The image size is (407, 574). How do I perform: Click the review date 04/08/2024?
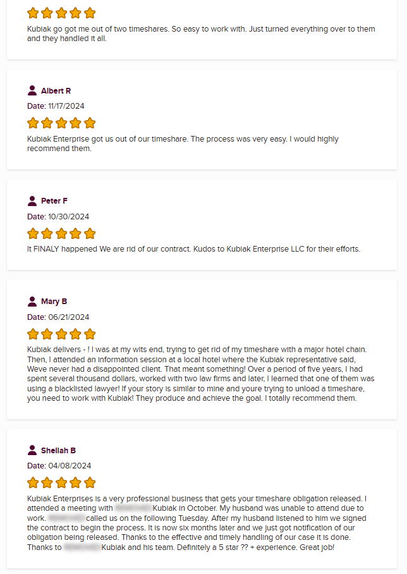click(x=67, y=466)
